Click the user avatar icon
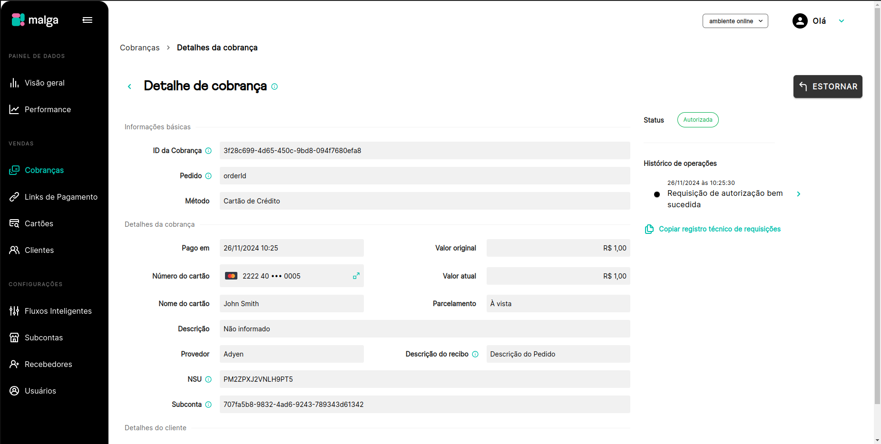The image size is (881, 444). 800,21
